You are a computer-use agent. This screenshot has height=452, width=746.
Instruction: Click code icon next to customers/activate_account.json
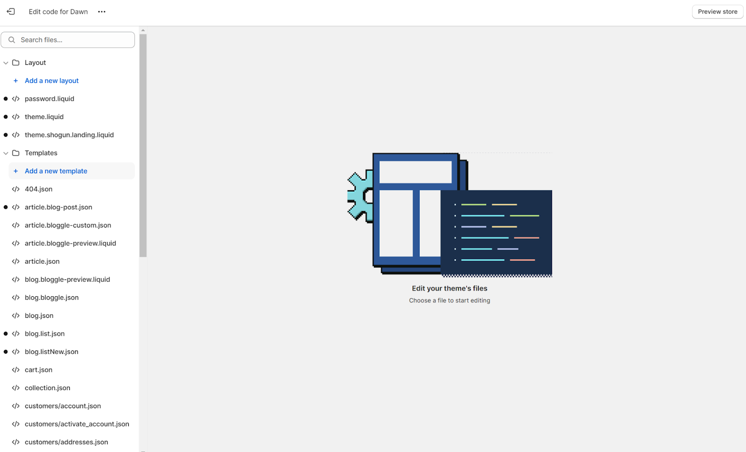point(16,424)
